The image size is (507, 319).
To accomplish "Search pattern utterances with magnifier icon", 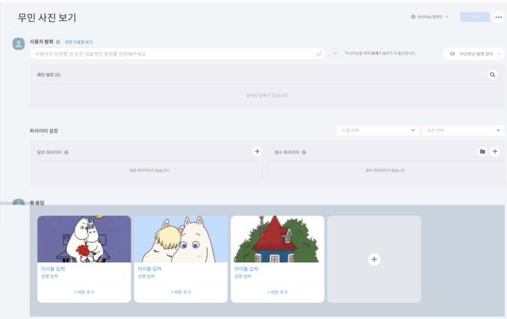I will 492,75.
